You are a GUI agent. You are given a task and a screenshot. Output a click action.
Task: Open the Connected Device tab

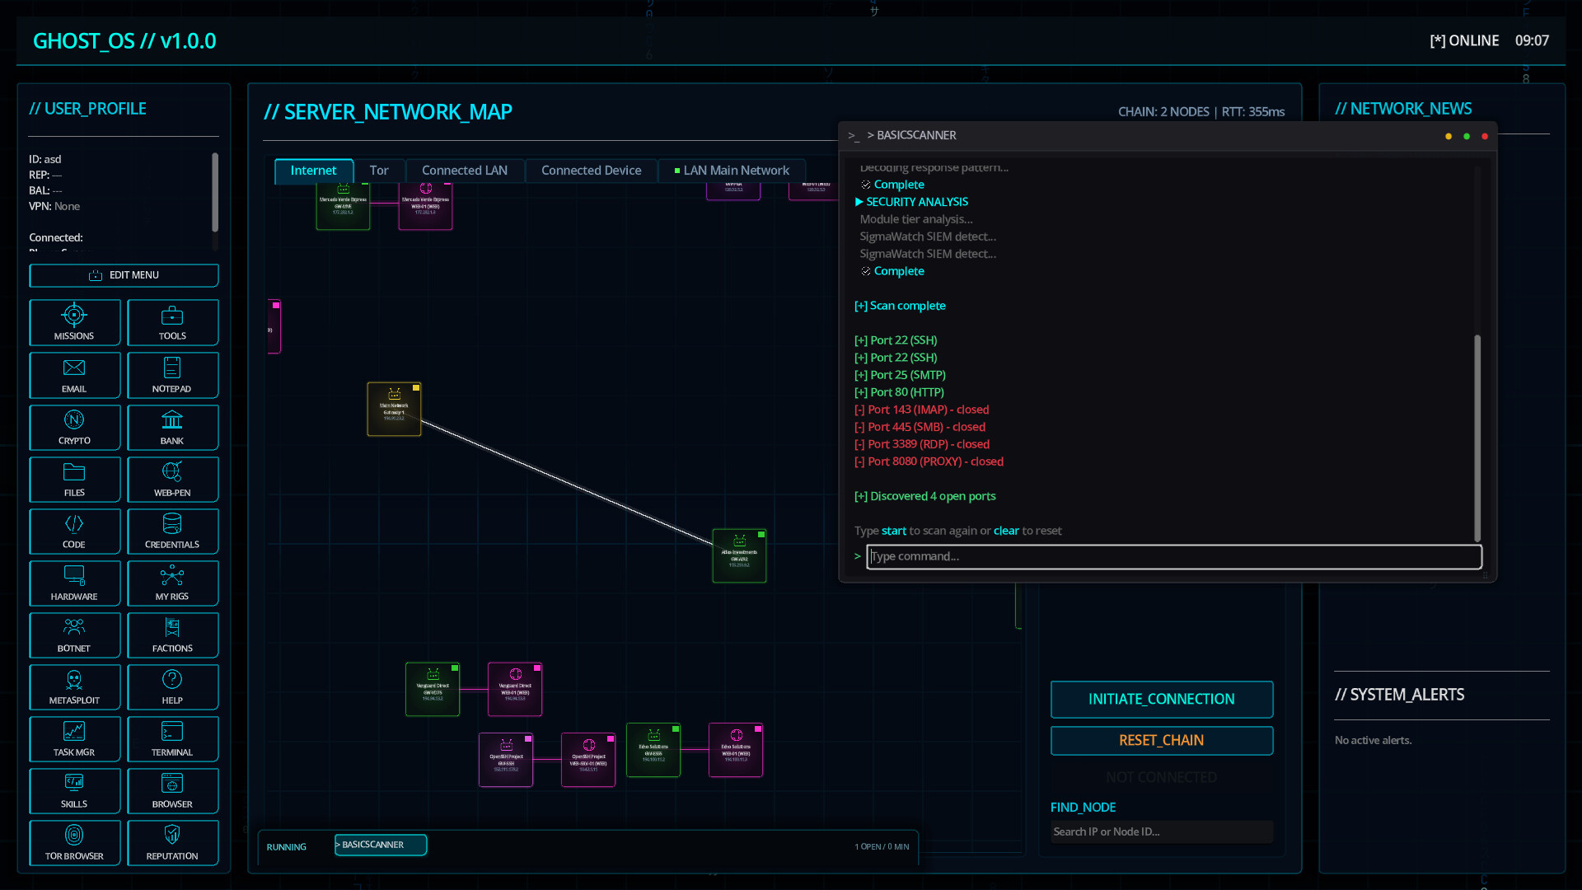(592, 171)
